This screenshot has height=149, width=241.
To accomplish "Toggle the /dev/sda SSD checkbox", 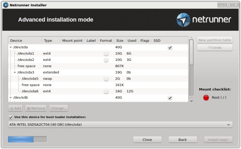I will tap(170, 47).
